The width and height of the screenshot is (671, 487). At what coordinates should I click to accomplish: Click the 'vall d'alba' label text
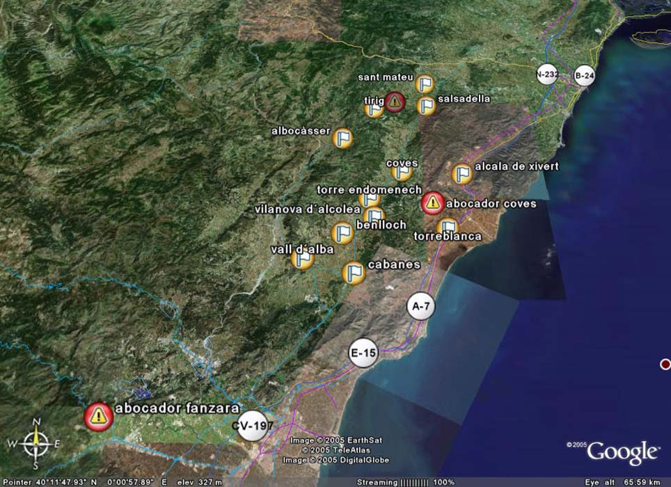(302, 249)
